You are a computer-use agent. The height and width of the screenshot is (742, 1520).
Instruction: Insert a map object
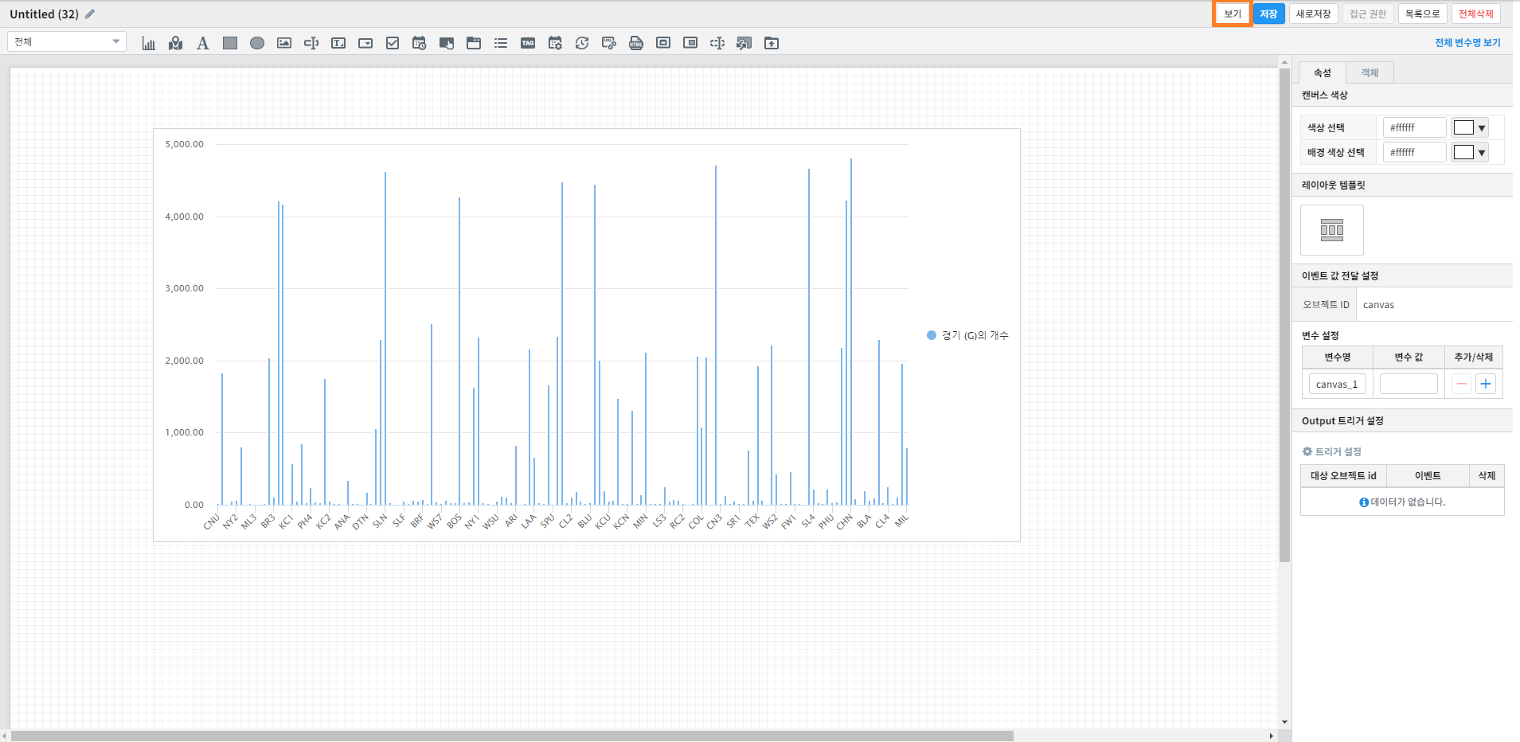[176, 43]
